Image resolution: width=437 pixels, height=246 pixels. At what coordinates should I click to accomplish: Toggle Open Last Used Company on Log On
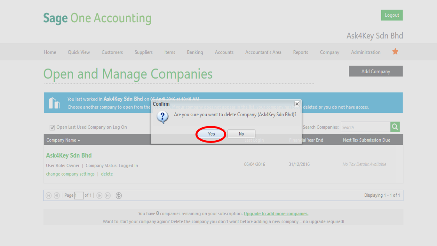tap(52, 127)
